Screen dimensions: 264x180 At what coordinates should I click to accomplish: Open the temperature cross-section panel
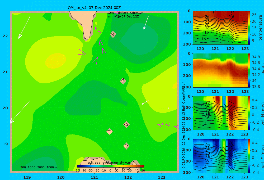point(220,28)
